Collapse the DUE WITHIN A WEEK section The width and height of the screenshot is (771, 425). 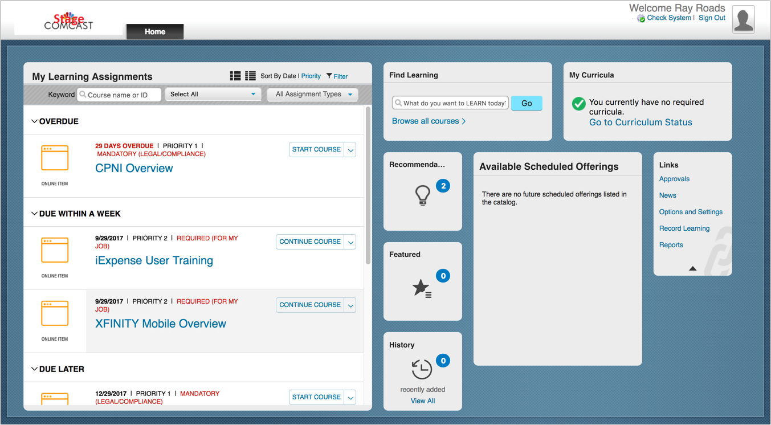pyautogui.click(x=34, y=214)
